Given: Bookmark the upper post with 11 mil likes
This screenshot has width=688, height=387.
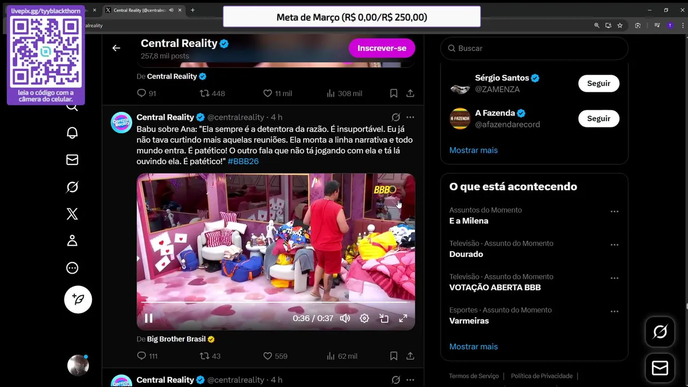Looking at the screenshot, I should 393,93.
